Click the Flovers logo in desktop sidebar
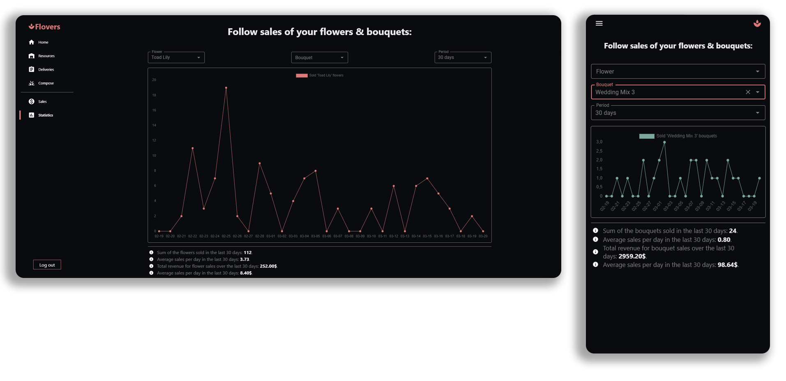The image size is (786, 381). (x=44, y=27)
